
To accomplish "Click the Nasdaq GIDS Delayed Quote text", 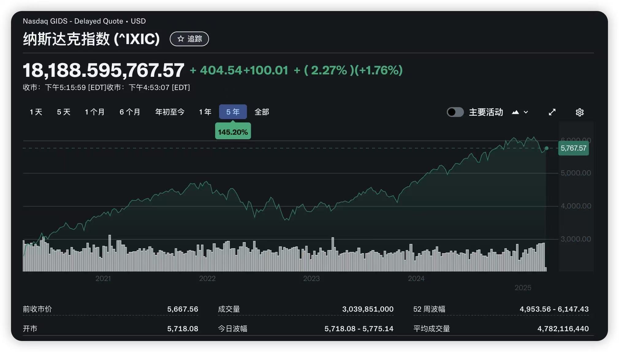I will [x=73, y=21].
